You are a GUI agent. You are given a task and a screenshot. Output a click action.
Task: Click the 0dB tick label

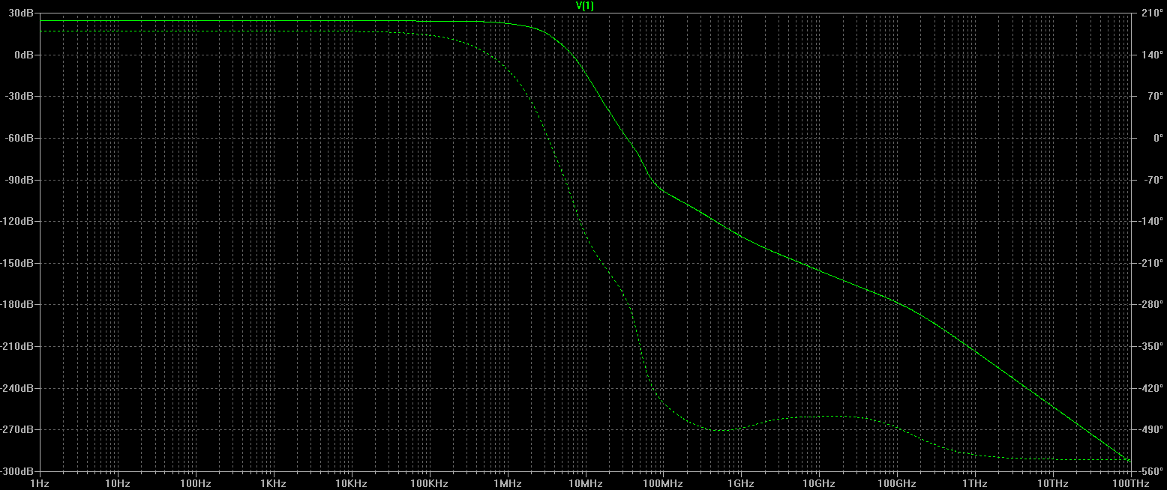[25, 55]
